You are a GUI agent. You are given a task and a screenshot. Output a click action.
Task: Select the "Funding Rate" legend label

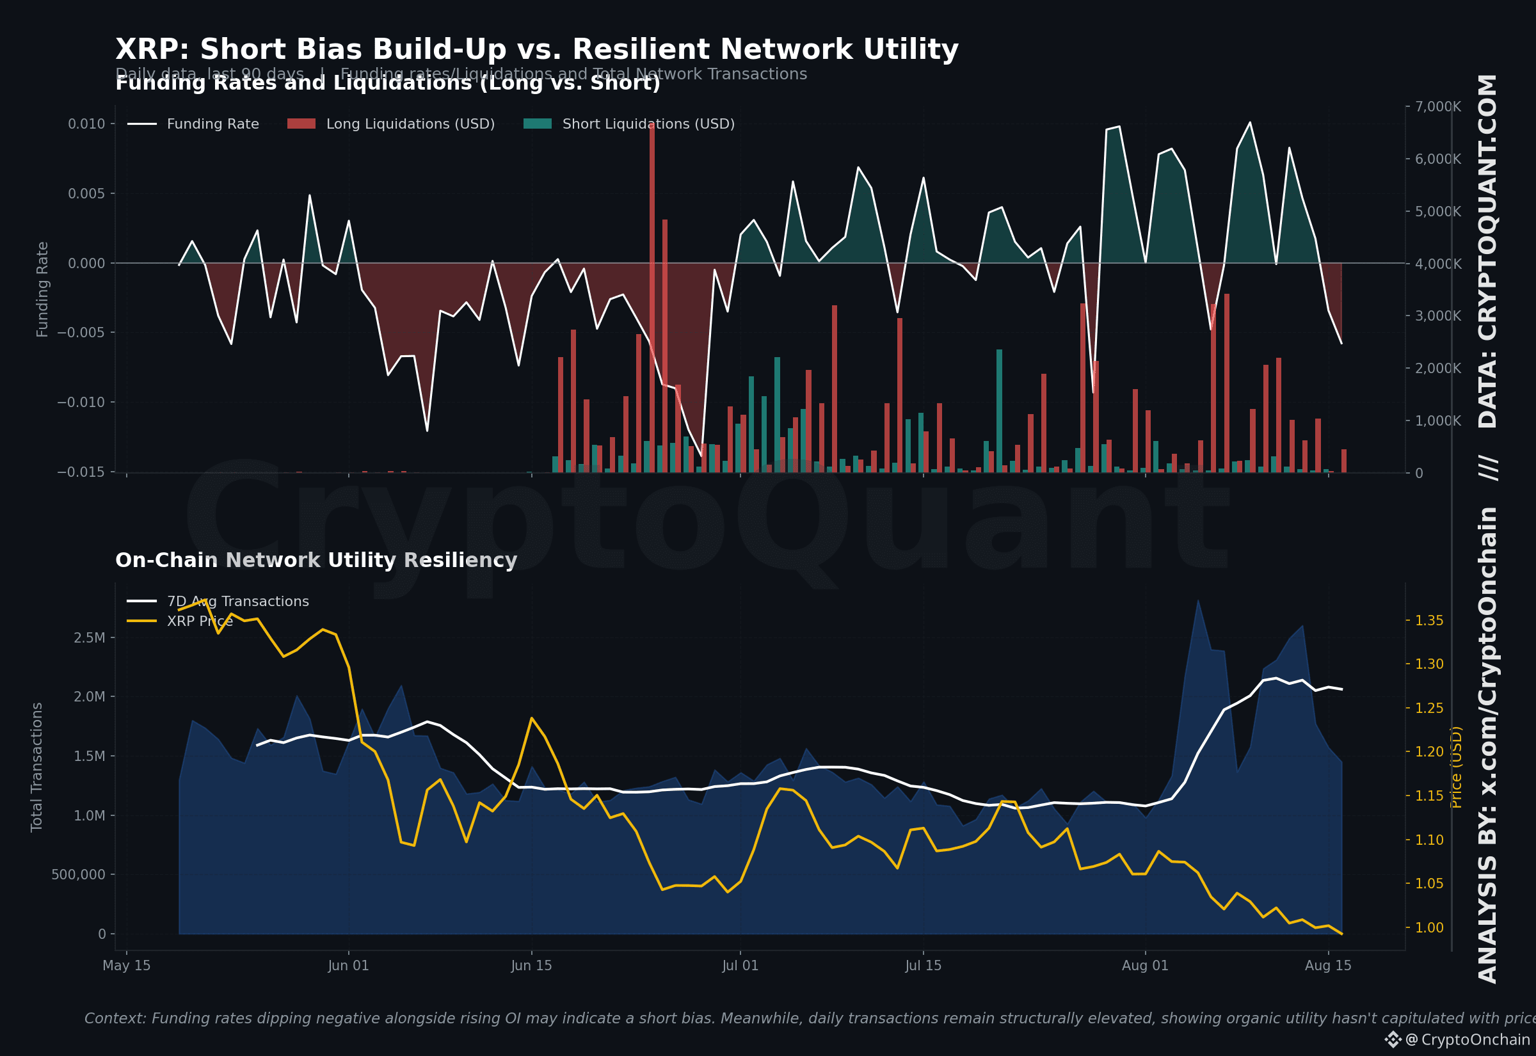click(213, 124)
